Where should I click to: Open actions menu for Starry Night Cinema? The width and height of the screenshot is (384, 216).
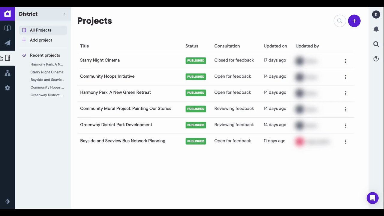click(x=346, y=61)
